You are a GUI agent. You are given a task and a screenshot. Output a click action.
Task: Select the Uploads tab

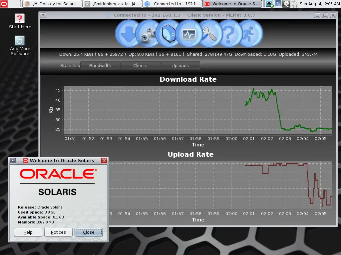click(180, 65)
